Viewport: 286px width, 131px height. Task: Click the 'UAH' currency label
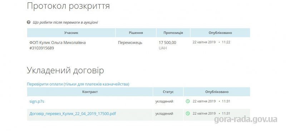tap(163, 48)
